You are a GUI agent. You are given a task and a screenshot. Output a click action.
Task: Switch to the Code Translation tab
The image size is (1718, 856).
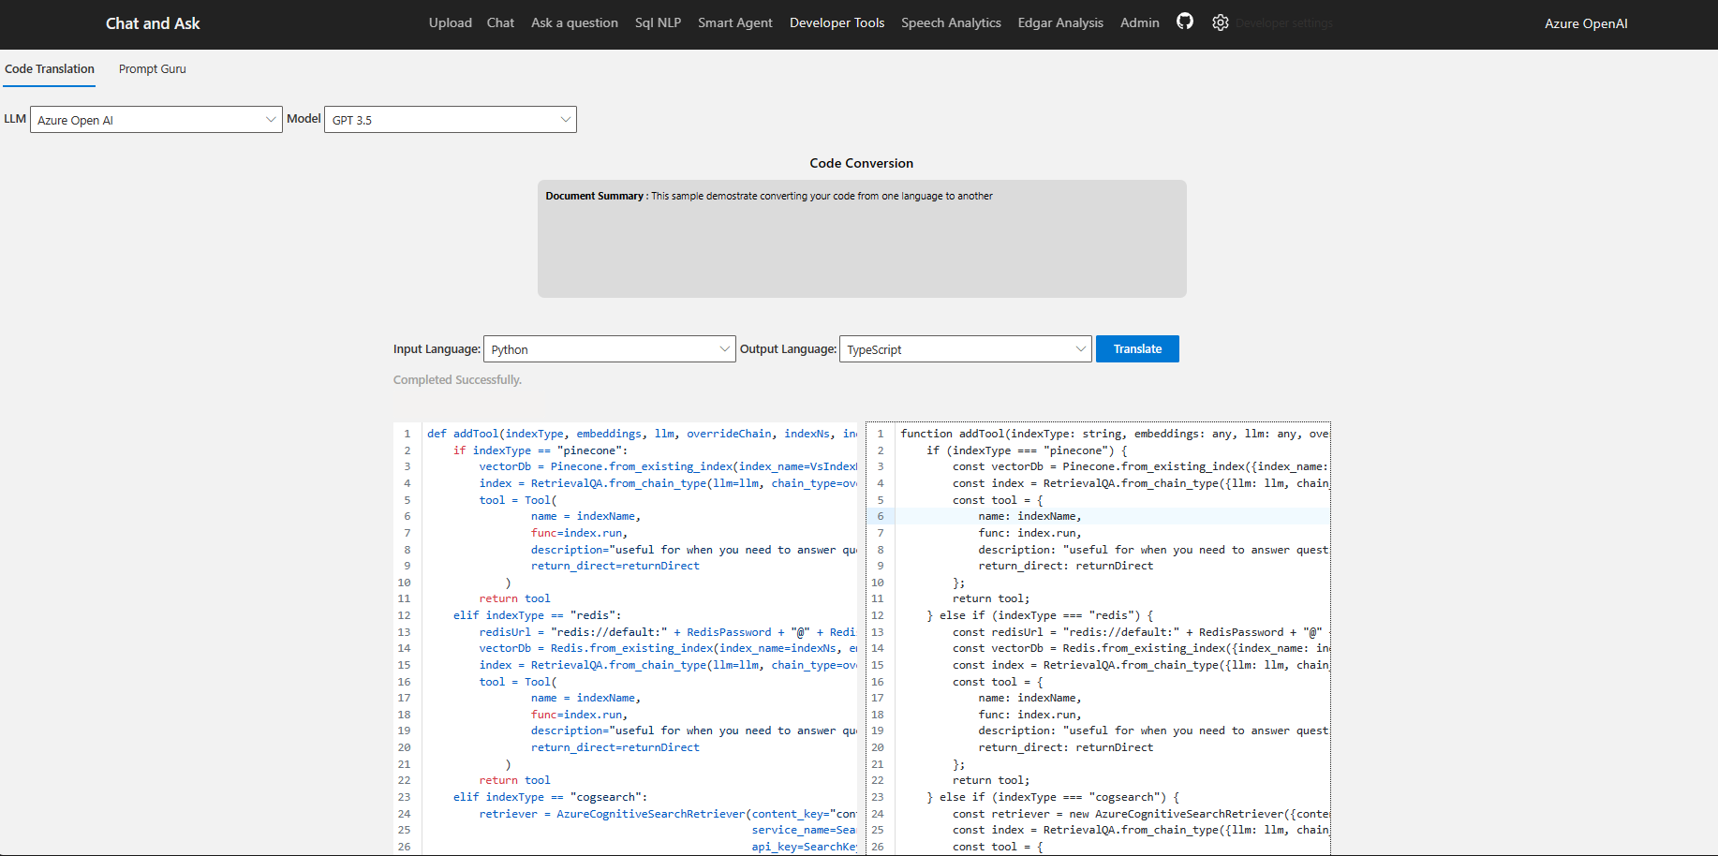[x=50, y=68]
